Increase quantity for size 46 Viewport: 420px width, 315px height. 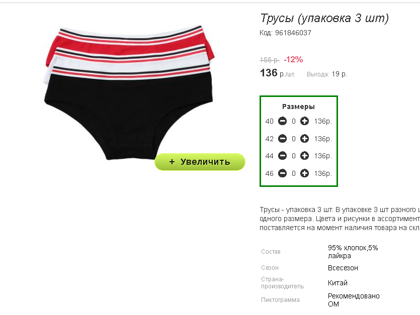point(304,173)
